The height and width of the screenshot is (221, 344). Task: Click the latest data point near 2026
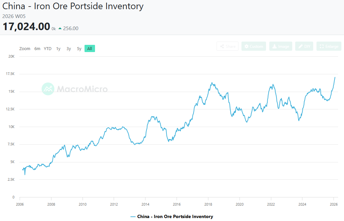click(x=335, y=77)
